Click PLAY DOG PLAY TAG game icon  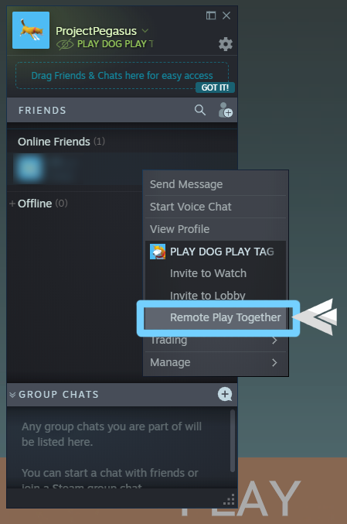[158, 252]
